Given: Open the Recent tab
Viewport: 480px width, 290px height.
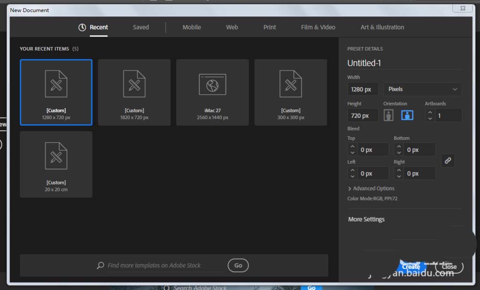Looking at the screenshot, I should tap(98, 27).
